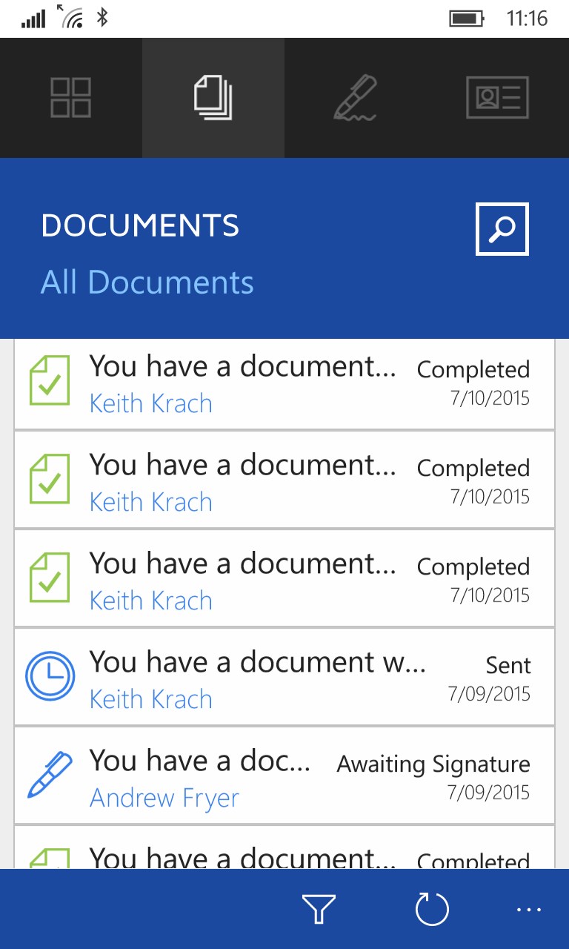
Task: Click the second completed document checkmark icon
Action: 50,479
